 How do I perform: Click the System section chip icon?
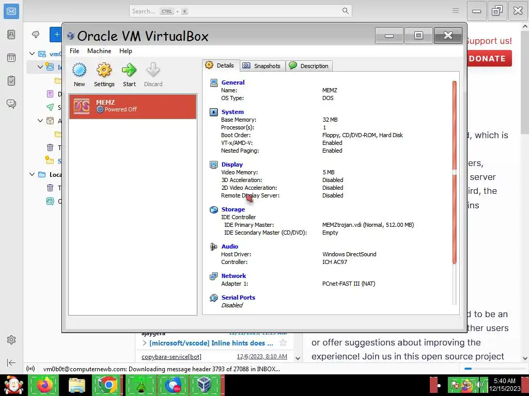point(213,112)
